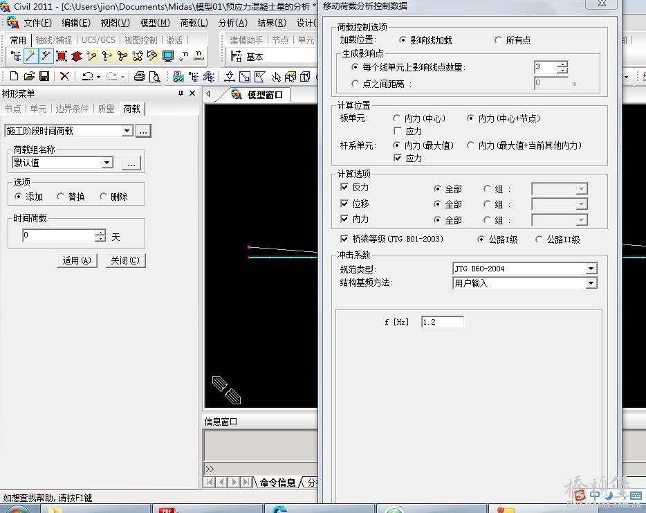The height and width of the screenshot is (513, 646).
Task: Click influence line points number field
Action: [x=546, y=66]
